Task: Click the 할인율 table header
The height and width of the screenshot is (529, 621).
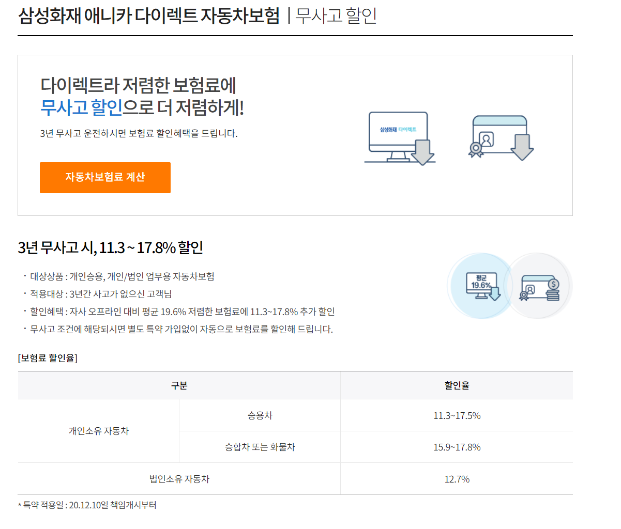Action: [457, 385]
